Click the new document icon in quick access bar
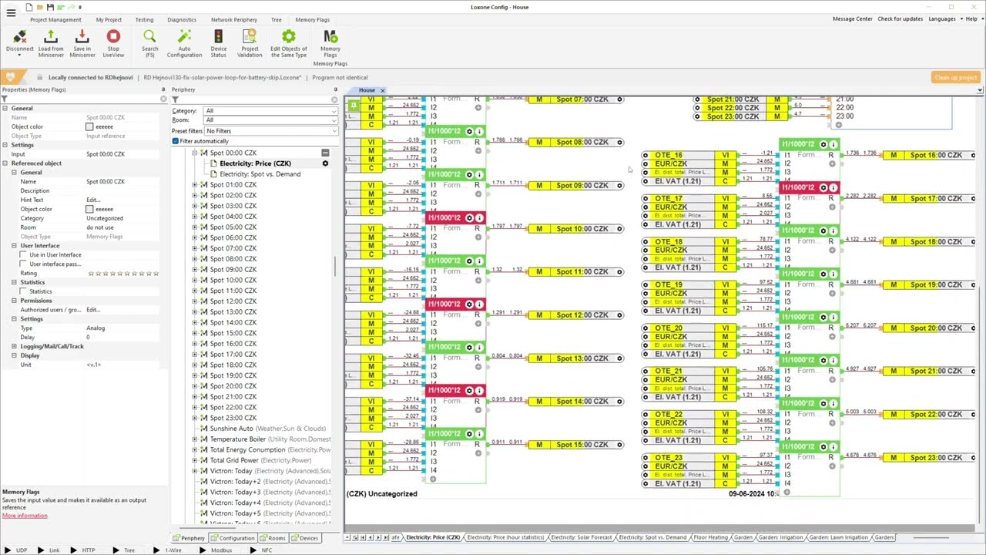This screenshot has width=986, height=555. point(29,7)
